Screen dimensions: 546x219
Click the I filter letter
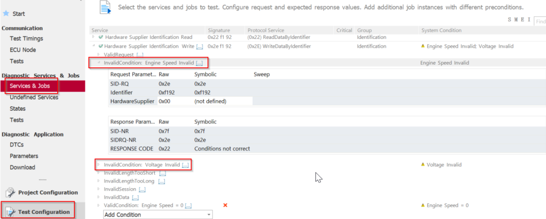point(529,20)
